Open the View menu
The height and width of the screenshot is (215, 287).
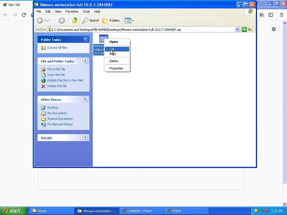58,11
